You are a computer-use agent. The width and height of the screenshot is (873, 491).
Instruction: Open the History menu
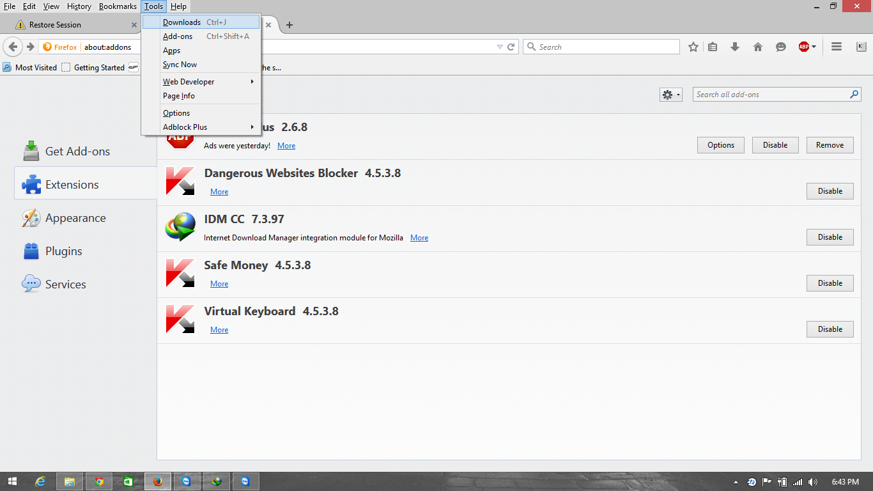(79, 6)
